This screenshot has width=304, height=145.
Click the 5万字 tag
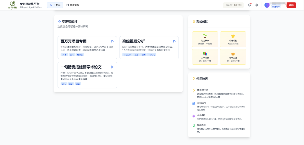click(64, 55)
